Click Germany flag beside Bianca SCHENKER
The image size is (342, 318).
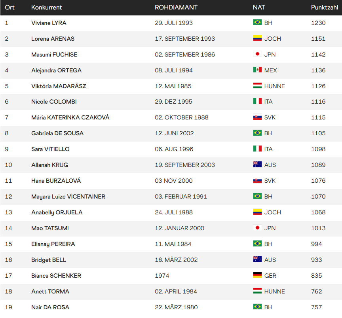coord(257,275)
